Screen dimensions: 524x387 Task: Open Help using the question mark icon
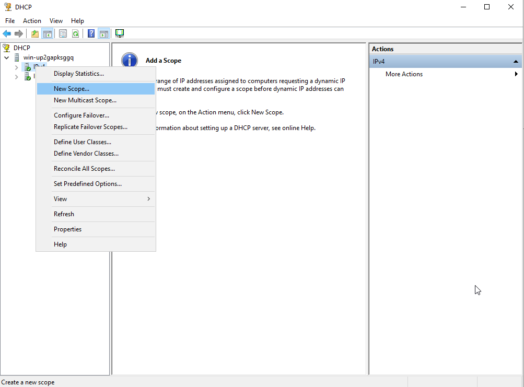[91, 34]
